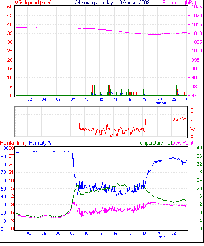
Task: Click the 1000 barometer axis value
Action: [x=197, y=51]
